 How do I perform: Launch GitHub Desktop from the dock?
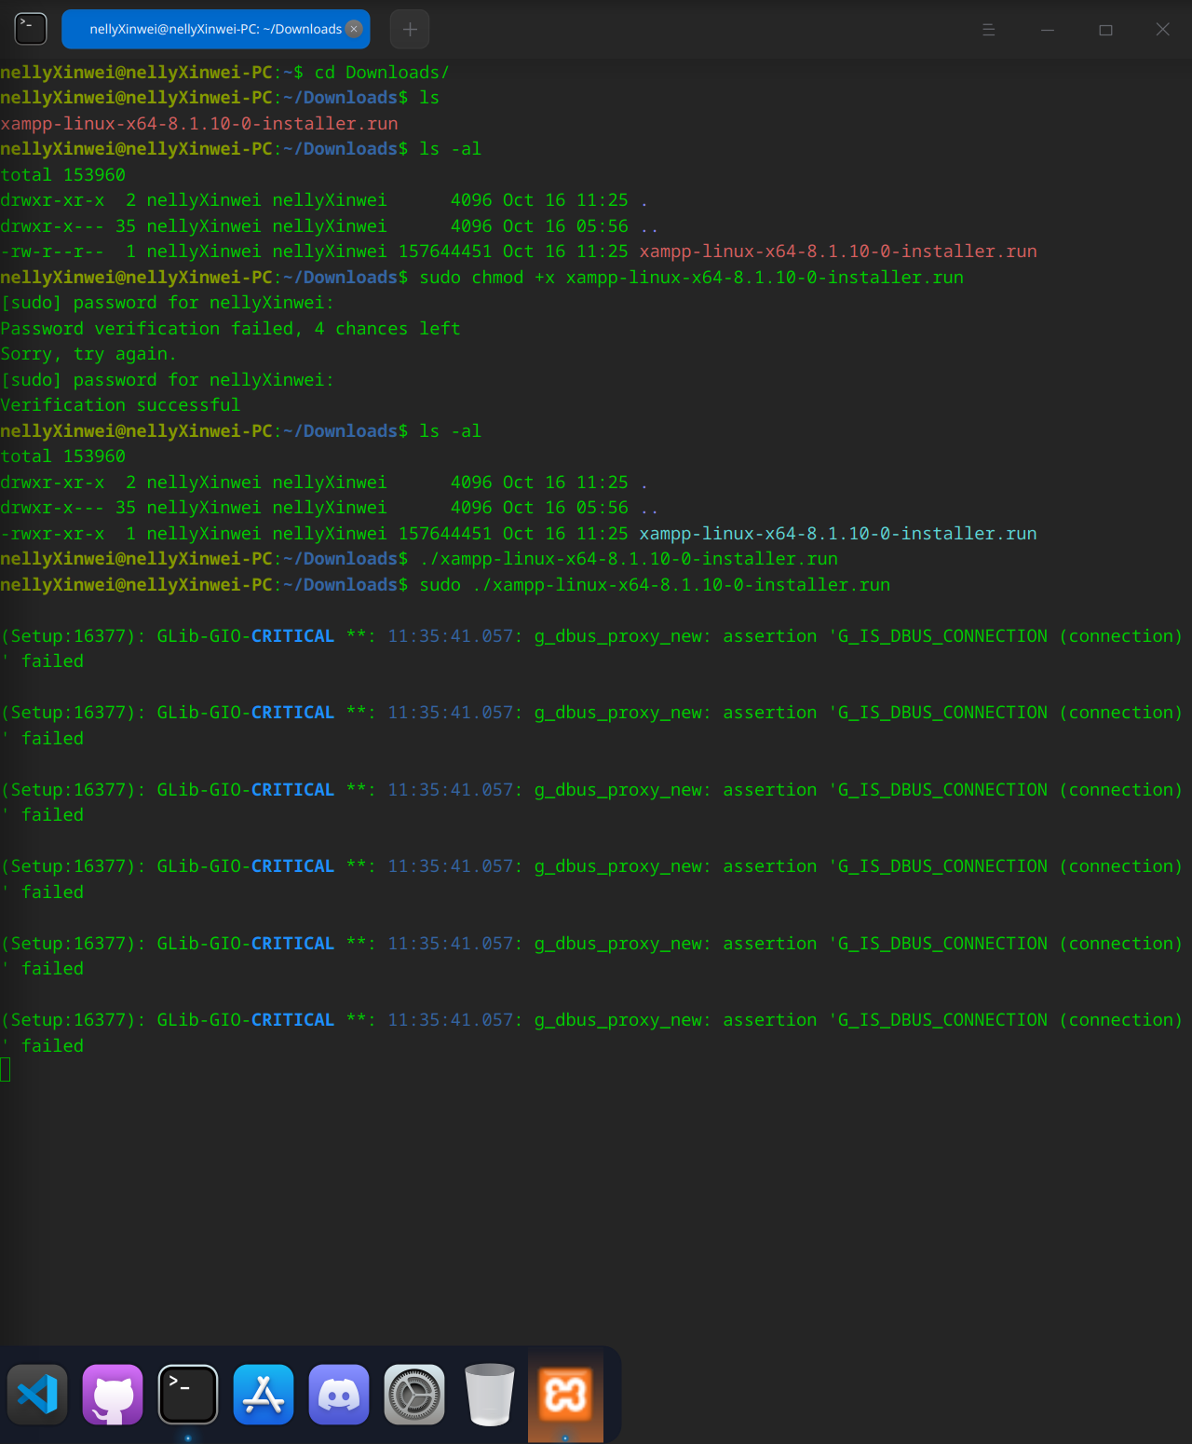113,1395
